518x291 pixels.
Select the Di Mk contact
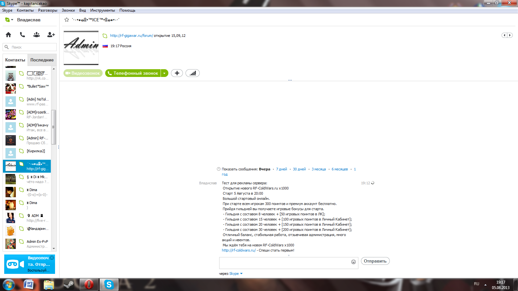pyautogui.click(x=27, y=179)
